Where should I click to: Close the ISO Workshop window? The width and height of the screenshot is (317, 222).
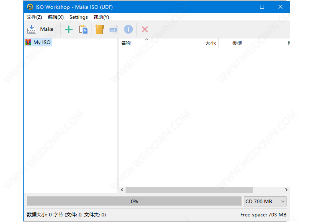[280, 7]
